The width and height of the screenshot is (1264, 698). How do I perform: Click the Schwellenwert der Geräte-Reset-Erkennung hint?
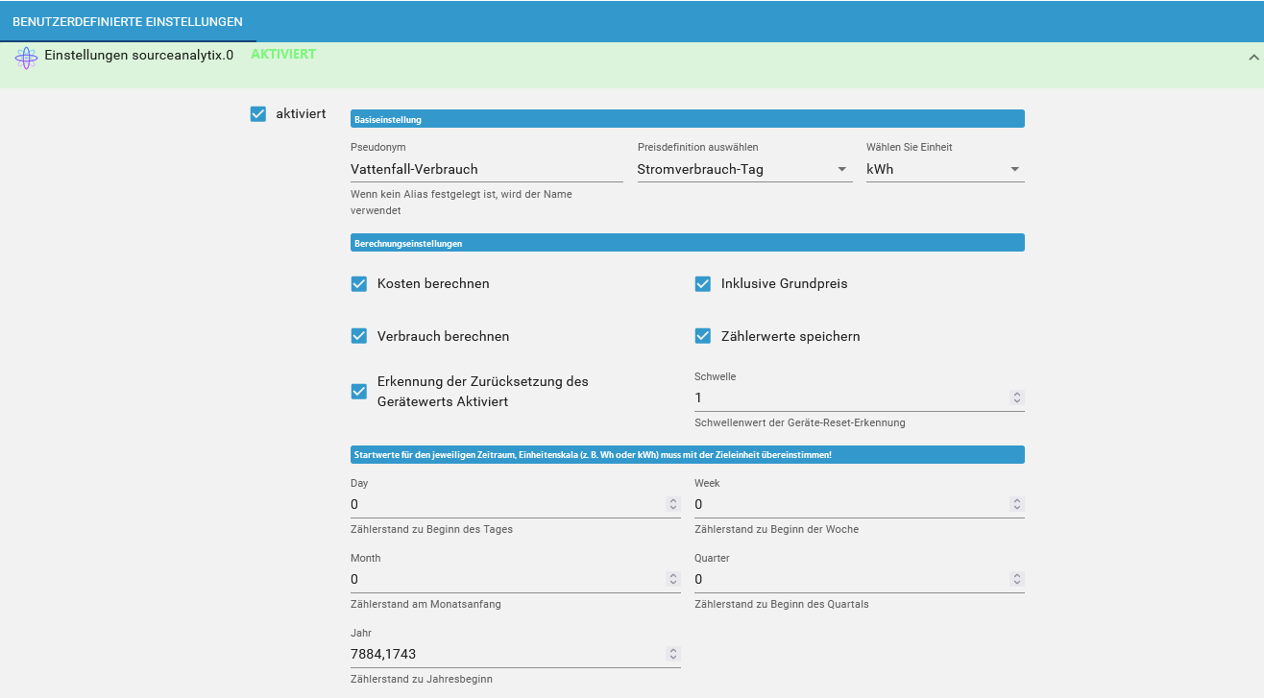[800, 422]
